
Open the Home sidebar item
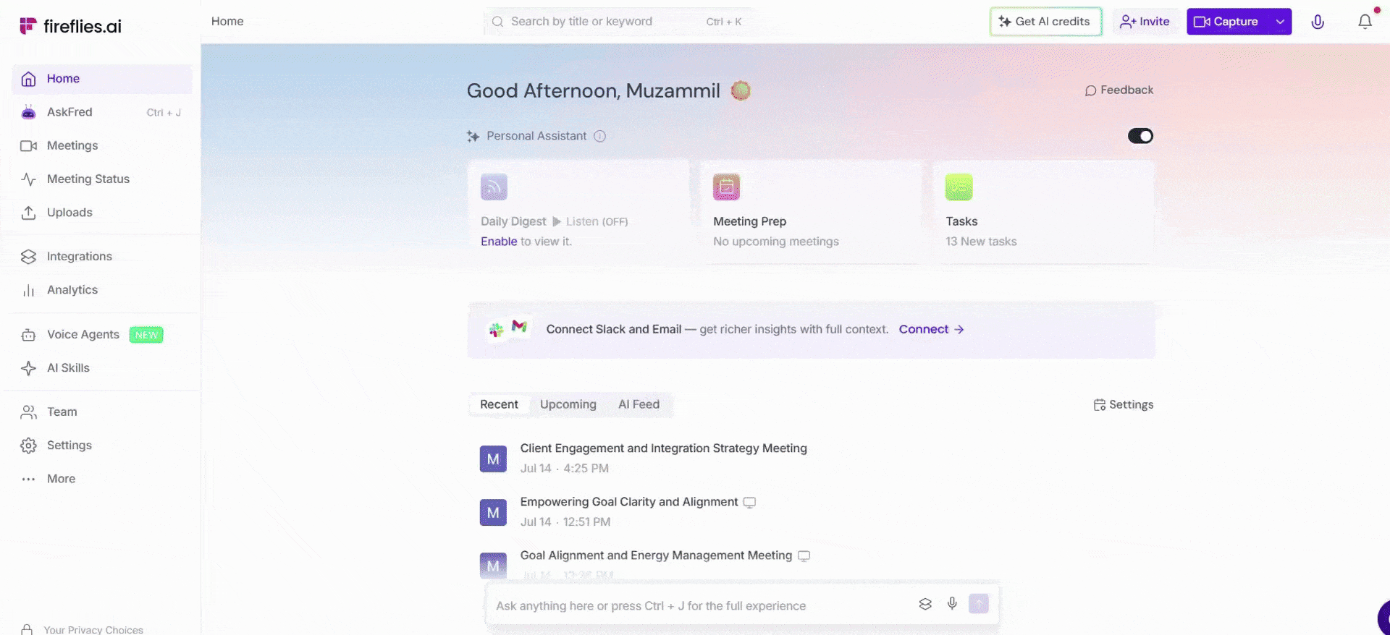point(102,79)
